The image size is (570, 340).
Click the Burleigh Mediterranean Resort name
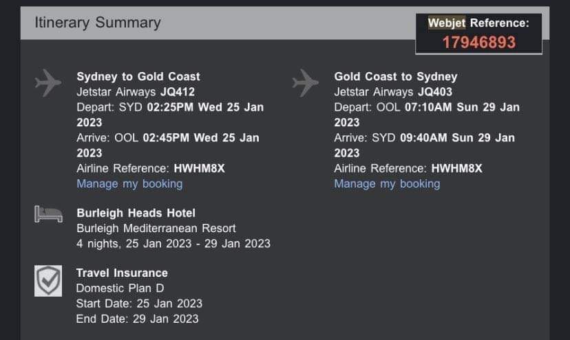pos(156,228)
